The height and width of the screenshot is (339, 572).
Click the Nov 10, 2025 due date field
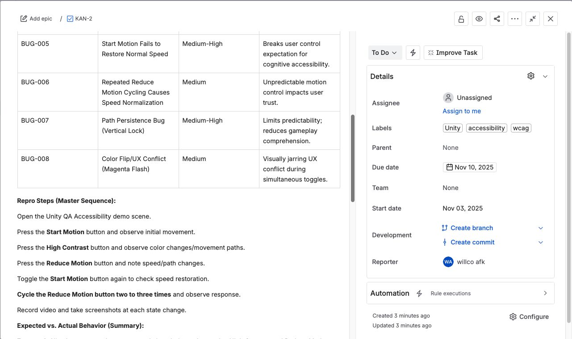click(469, 167)
